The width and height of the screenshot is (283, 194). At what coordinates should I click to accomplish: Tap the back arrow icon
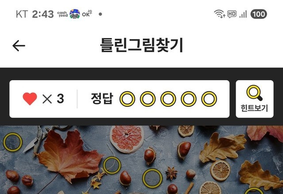[x=19, y=46]
